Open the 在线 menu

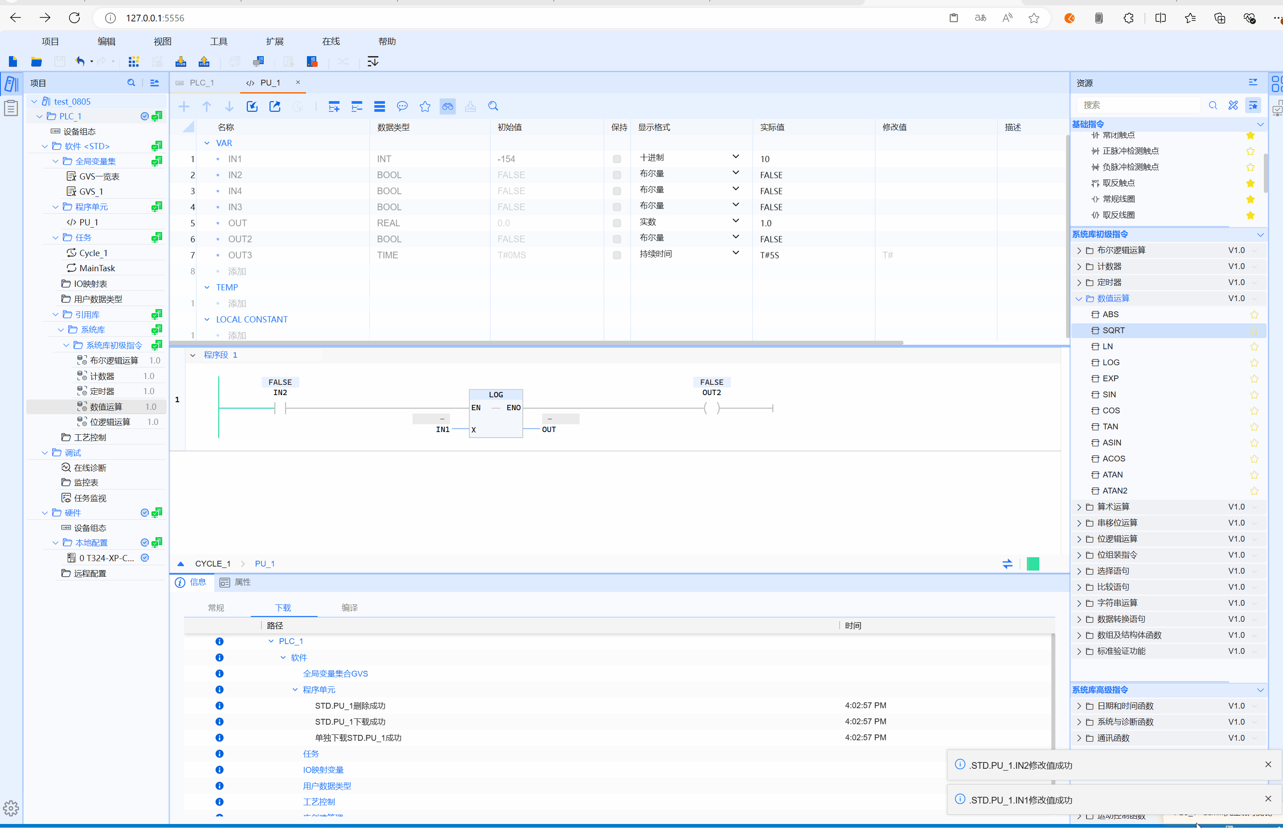[330, 41]
